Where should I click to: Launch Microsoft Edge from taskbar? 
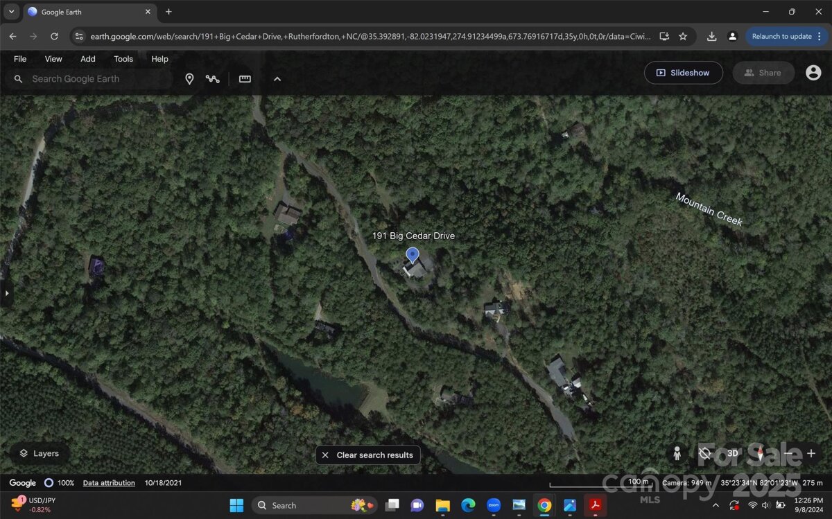point(468,505)
